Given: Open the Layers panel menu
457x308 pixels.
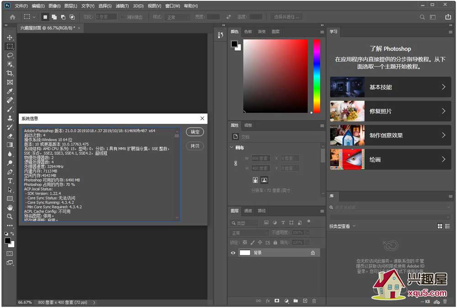Looking at the screenshot, I should 322,211.
